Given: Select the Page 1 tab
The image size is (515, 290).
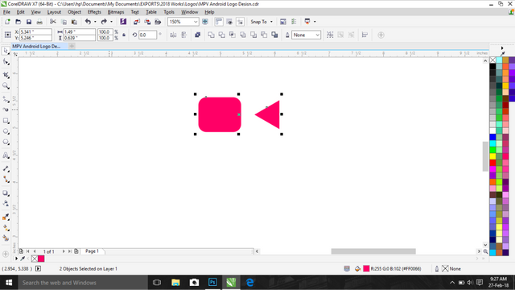Looking at the screenshot, I should pyautogui.click(x=93, y=251).
